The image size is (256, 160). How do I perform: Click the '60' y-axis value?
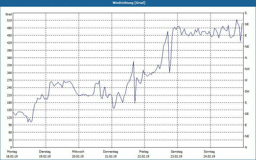point(10,132)
